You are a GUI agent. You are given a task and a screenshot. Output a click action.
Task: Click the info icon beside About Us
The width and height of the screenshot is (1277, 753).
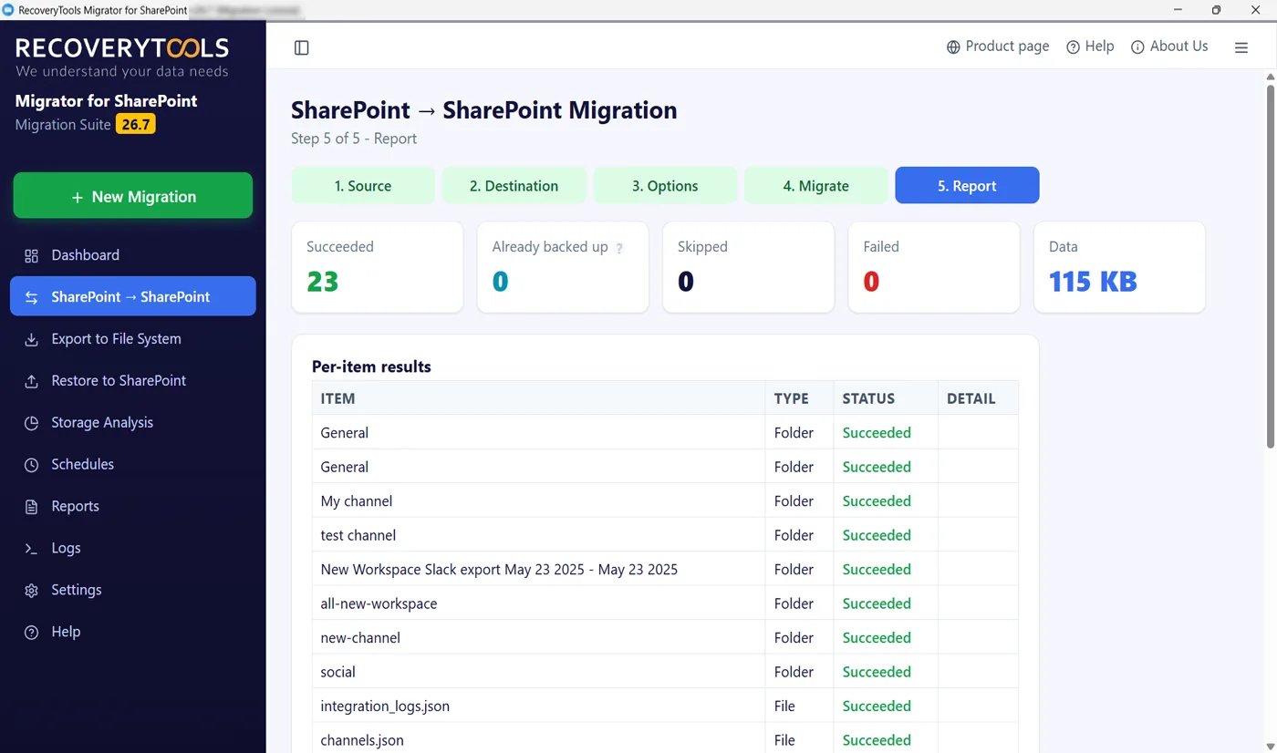point(1137,47)
